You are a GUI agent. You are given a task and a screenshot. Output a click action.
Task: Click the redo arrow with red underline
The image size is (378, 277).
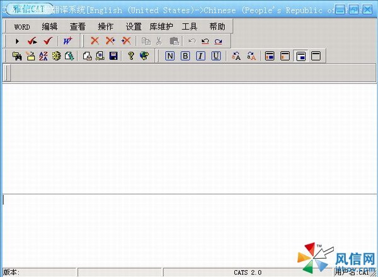click(x=218, y=41)
